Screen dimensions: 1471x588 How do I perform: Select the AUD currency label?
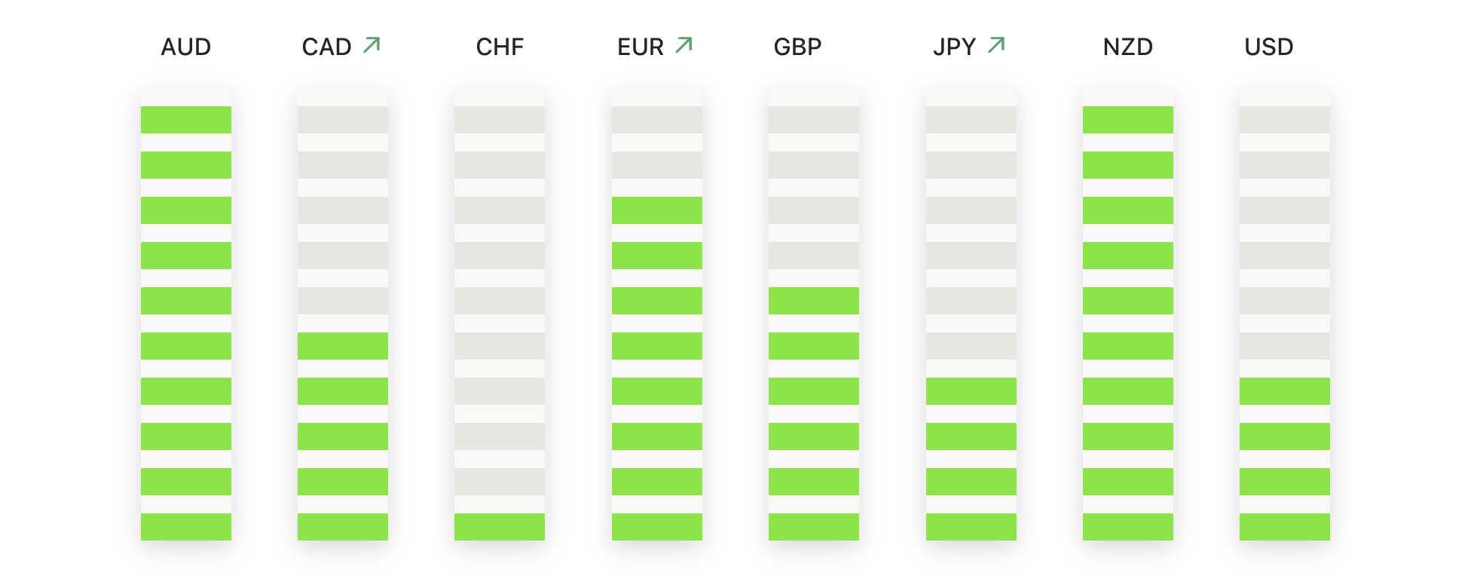[x=186, y=47]
